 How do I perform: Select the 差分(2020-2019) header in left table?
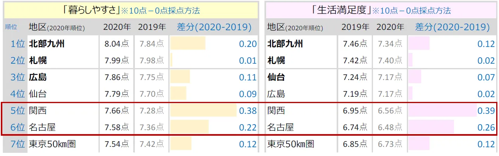click(214, 27)
